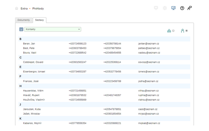Select contact Ježek, Miroslav
The image size is (209, 131).
32,114
